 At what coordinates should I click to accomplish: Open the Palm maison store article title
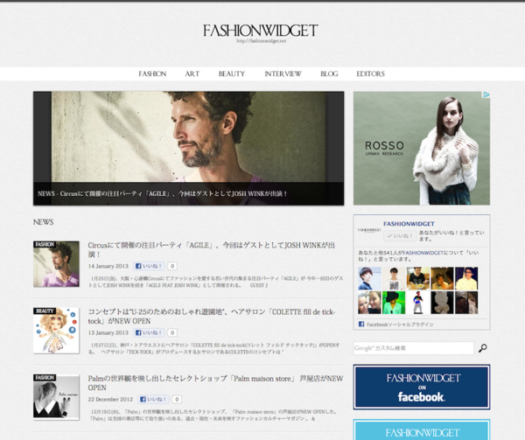coord(215,383)
